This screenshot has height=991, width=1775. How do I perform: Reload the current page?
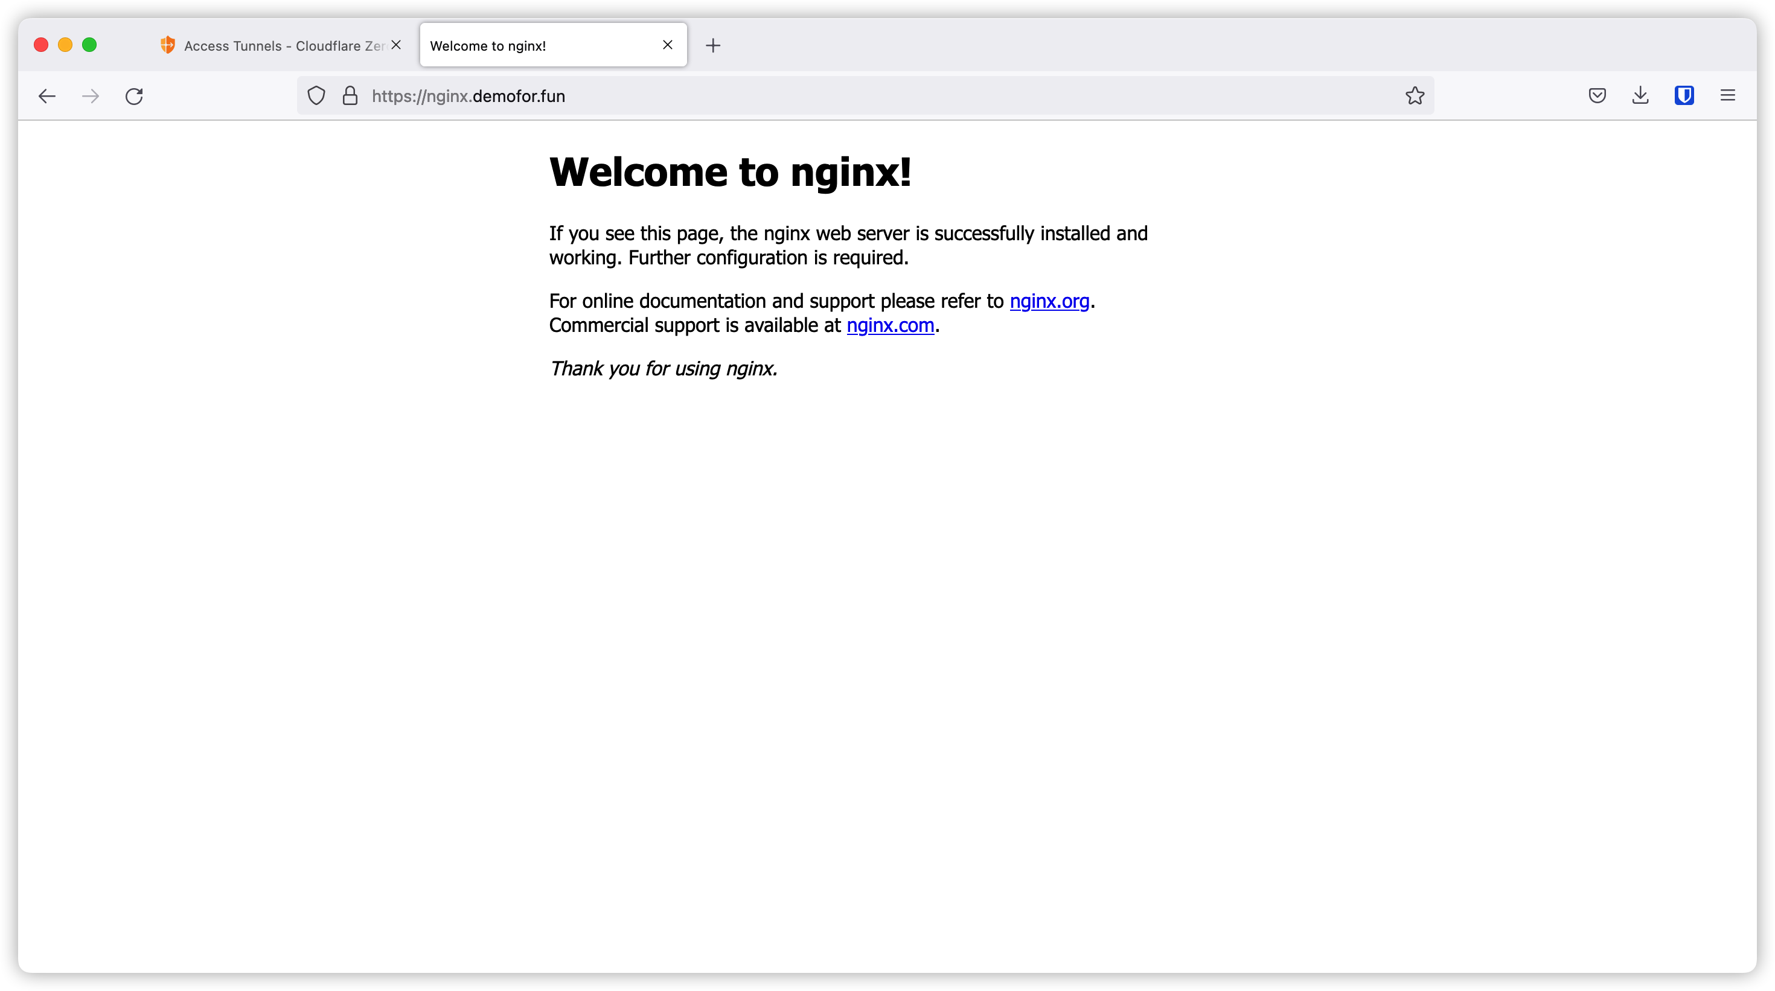pyautogui.click(x=135, y=96)
